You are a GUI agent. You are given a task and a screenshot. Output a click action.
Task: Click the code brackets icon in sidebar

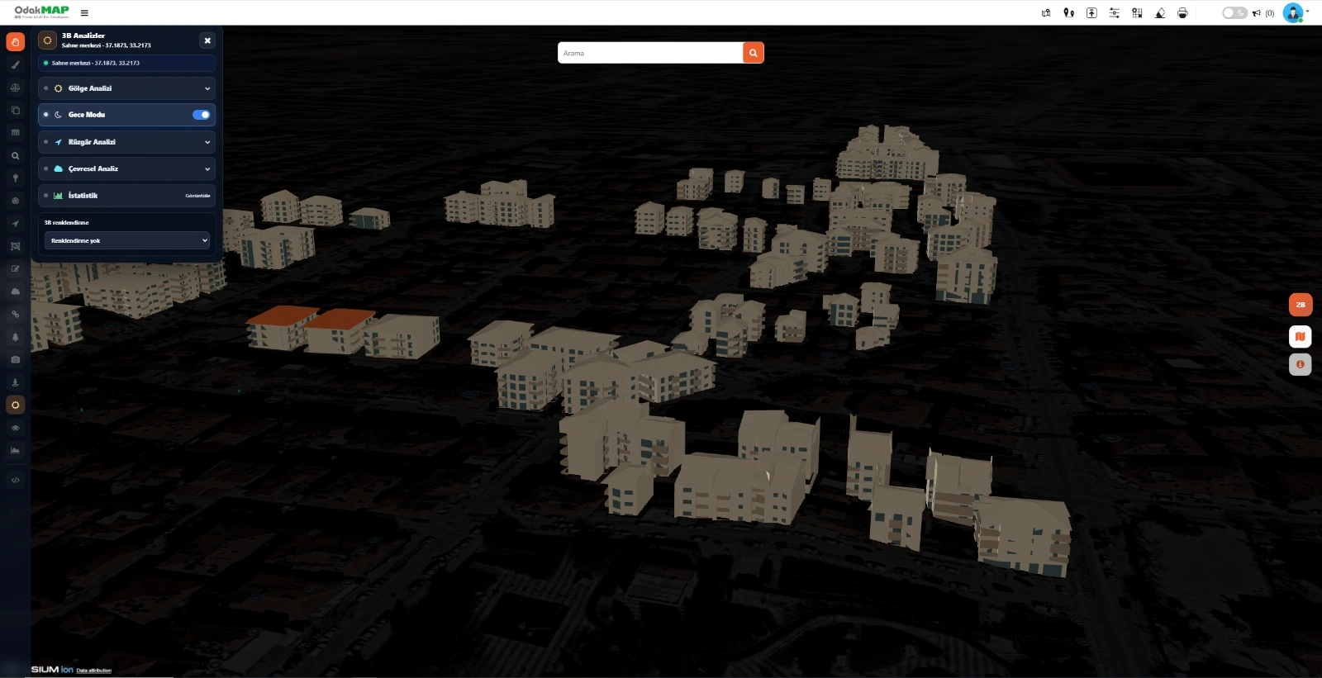16,480
